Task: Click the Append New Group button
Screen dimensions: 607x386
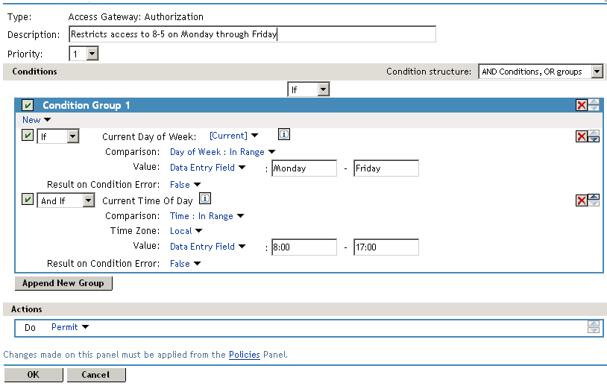Action: pos(63,283)
